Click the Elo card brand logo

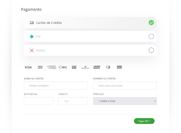tap(63, 67)
